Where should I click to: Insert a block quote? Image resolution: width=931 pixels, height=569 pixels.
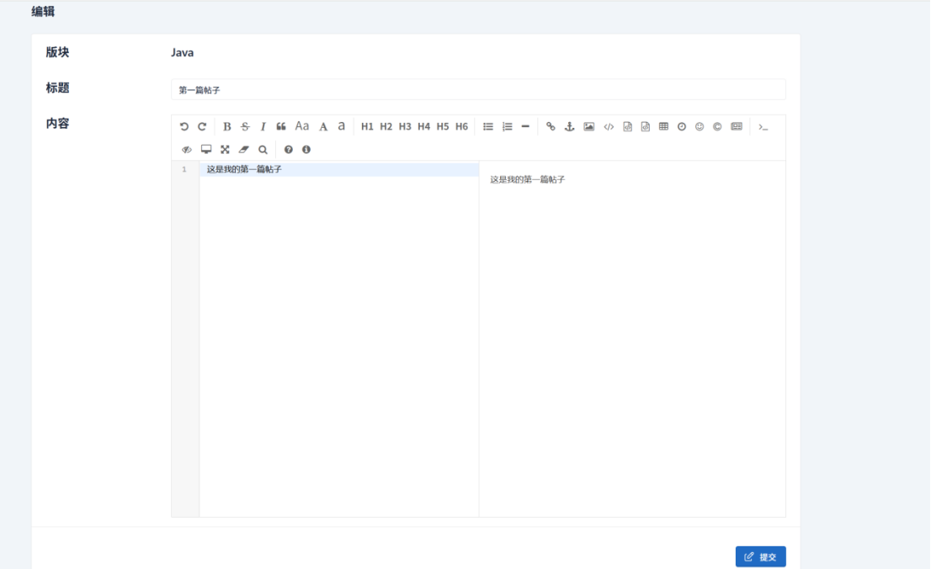[281, 126]
